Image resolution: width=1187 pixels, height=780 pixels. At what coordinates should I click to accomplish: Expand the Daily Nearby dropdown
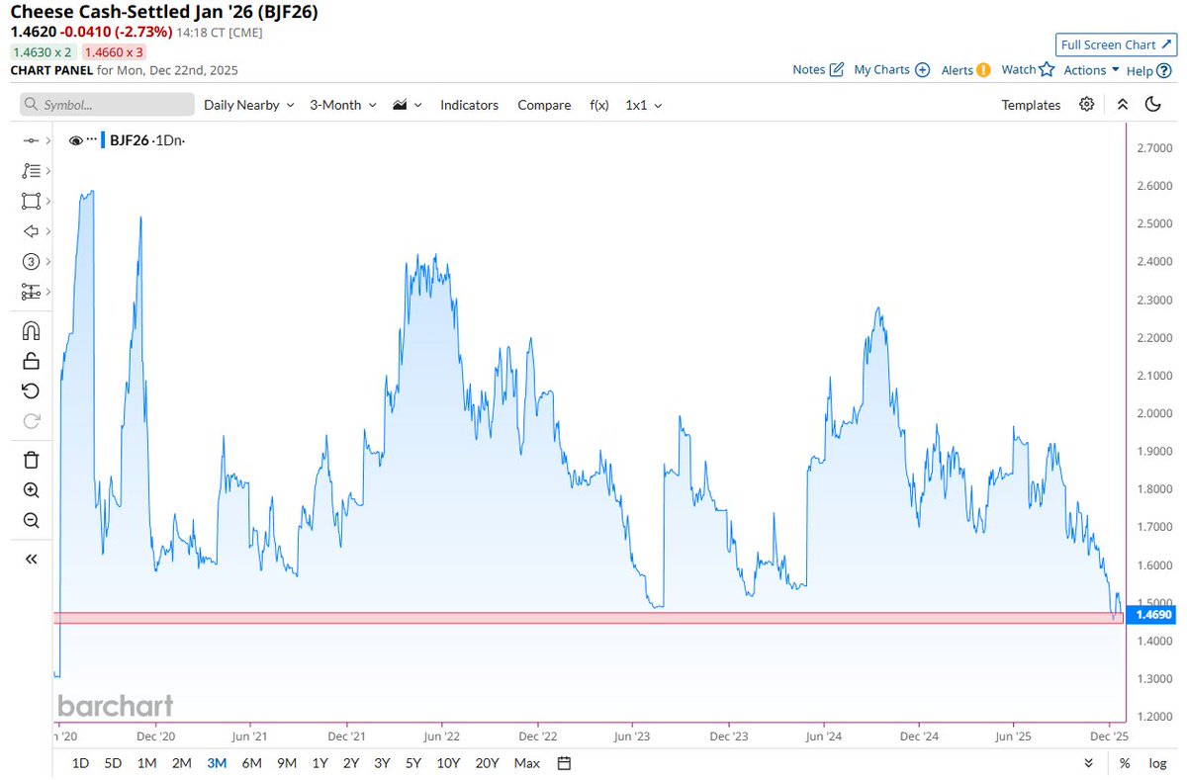pyautogui.click(x=248, y=105)
